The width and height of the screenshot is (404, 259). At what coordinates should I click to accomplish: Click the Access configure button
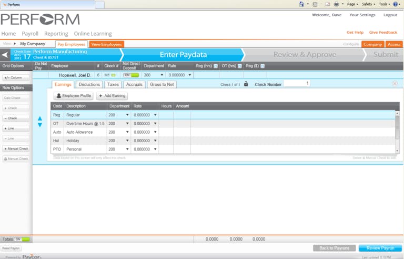click(394, 44)
